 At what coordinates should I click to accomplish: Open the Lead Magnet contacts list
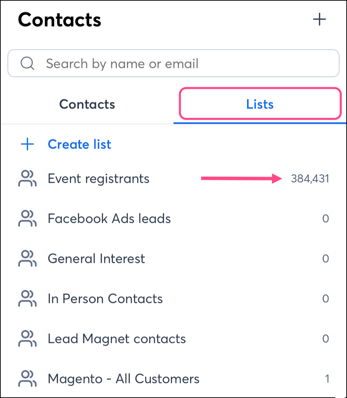(x=117, y=339)
